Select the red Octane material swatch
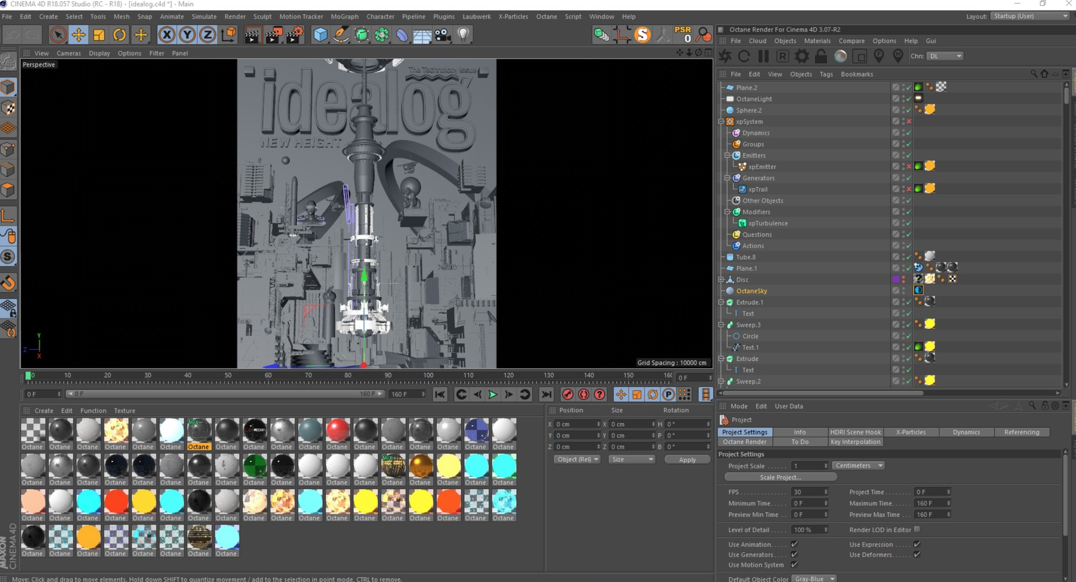This screenshot has height=582, width=1076. click(337, 430)
